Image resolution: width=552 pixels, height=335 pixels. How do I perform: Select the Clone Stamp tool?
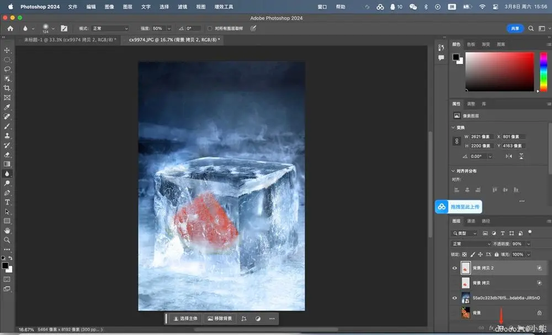(7, 136)
